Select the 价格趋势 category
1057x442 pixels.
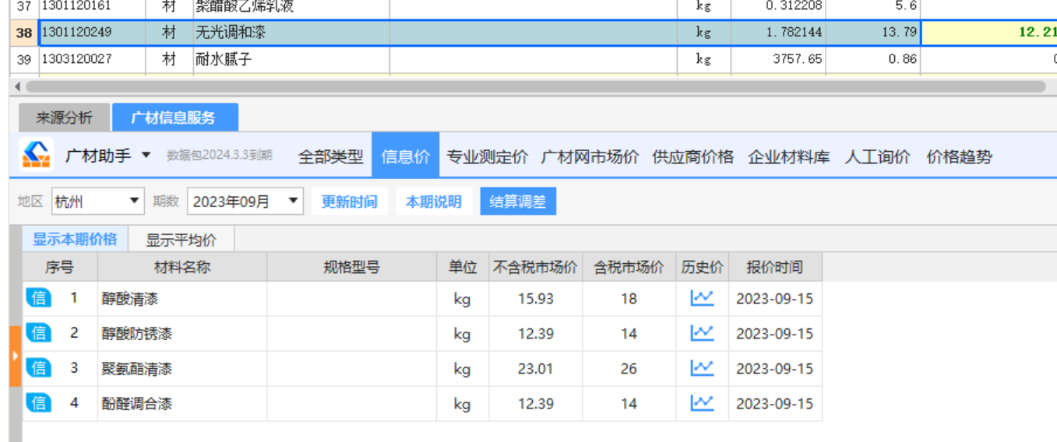(x=959, y=156)
